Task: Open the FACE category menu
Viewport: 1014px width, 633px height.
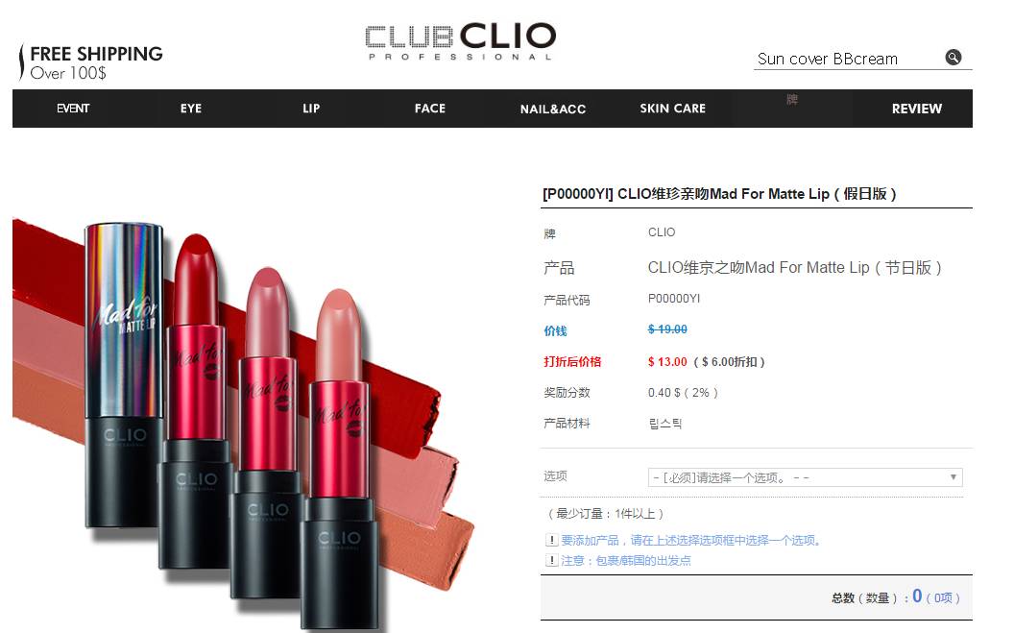Action: [430, 109]
